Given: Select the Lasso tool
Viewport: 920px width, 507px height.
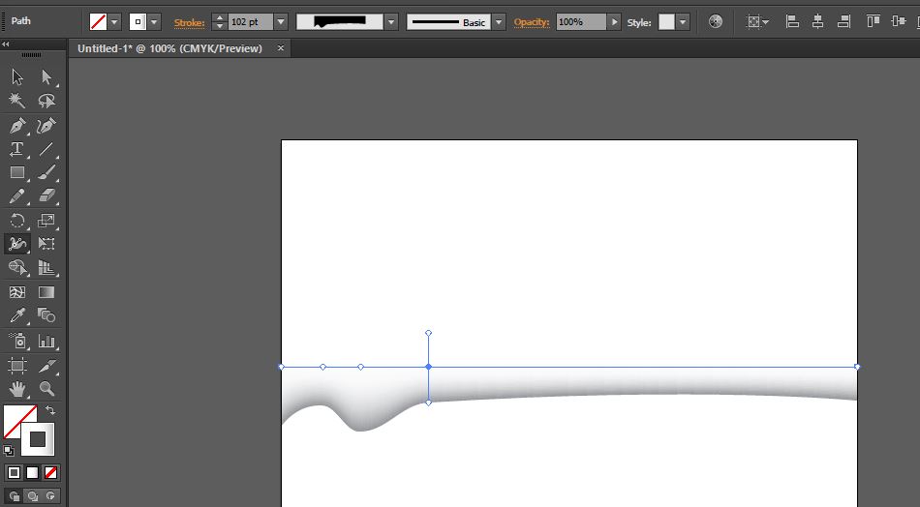Looking at the screenshot, I should click(x=46, y=101).
